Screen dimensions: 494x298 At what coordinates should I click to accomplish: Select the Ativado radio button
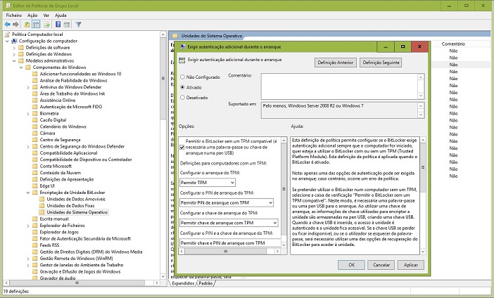(182, 87)
